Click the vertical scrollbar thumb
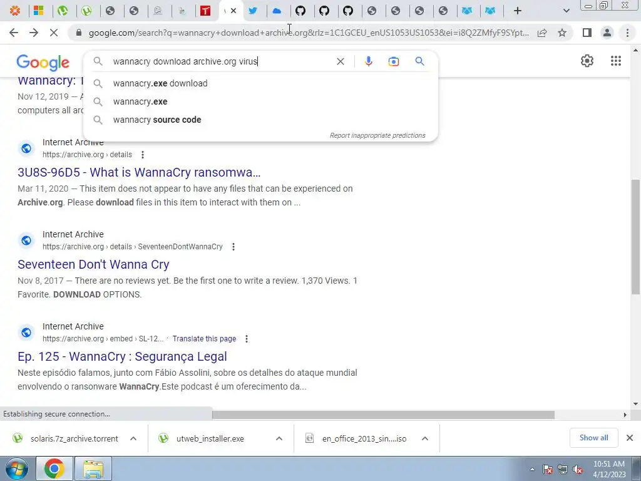Screen dimensions: 641x481 (x=635, y=236)
